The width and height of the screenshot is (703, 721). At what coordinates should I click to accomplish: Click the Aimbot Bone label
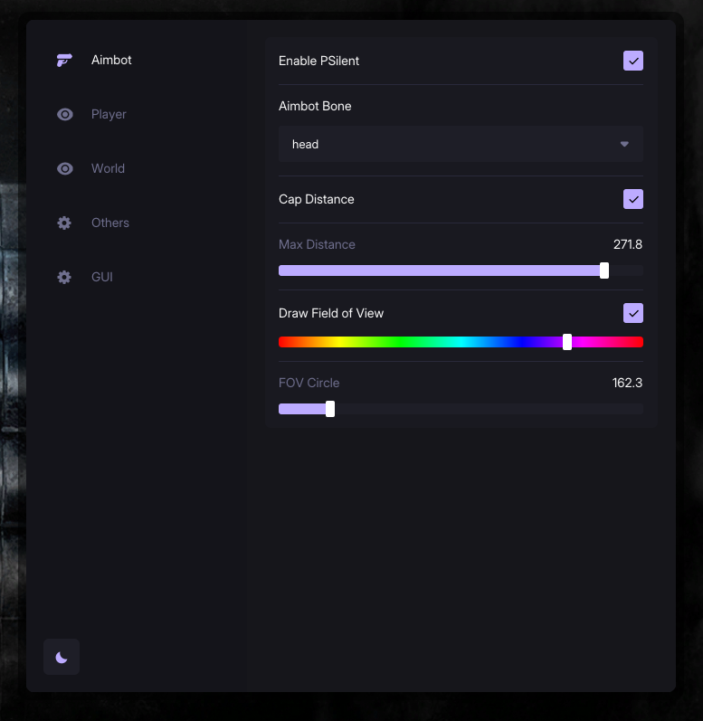[x=315, y=106]
